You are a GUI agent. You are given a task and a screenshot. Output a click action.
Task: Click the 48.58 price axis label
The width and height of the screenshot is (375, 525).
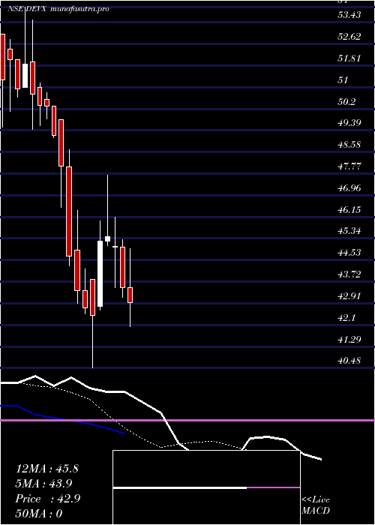349,145
